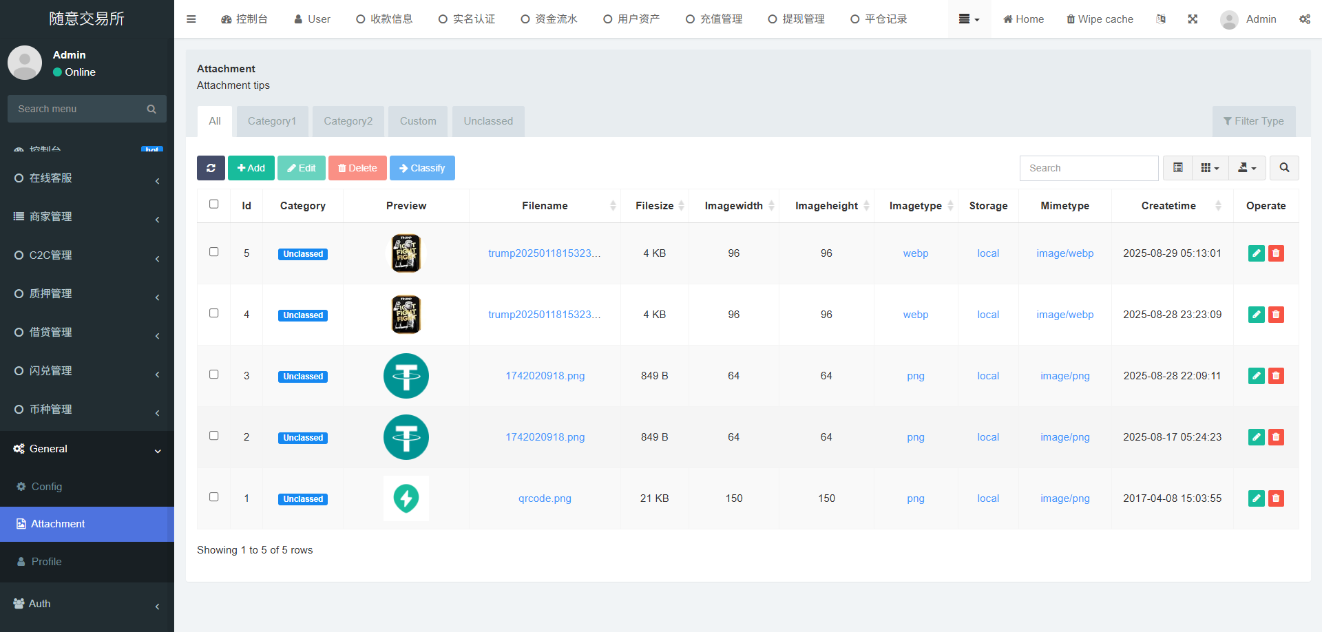Check the select-all checkbox in table header
The image size is (1322, 632).
214,204
